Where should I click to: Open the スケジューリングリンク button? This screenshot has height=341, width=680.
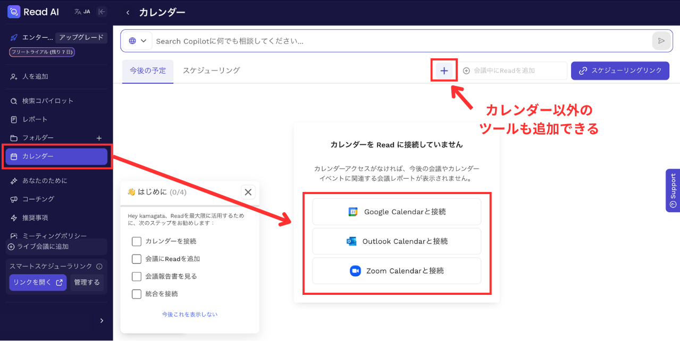pyautogui.click(x=620, y=70)
